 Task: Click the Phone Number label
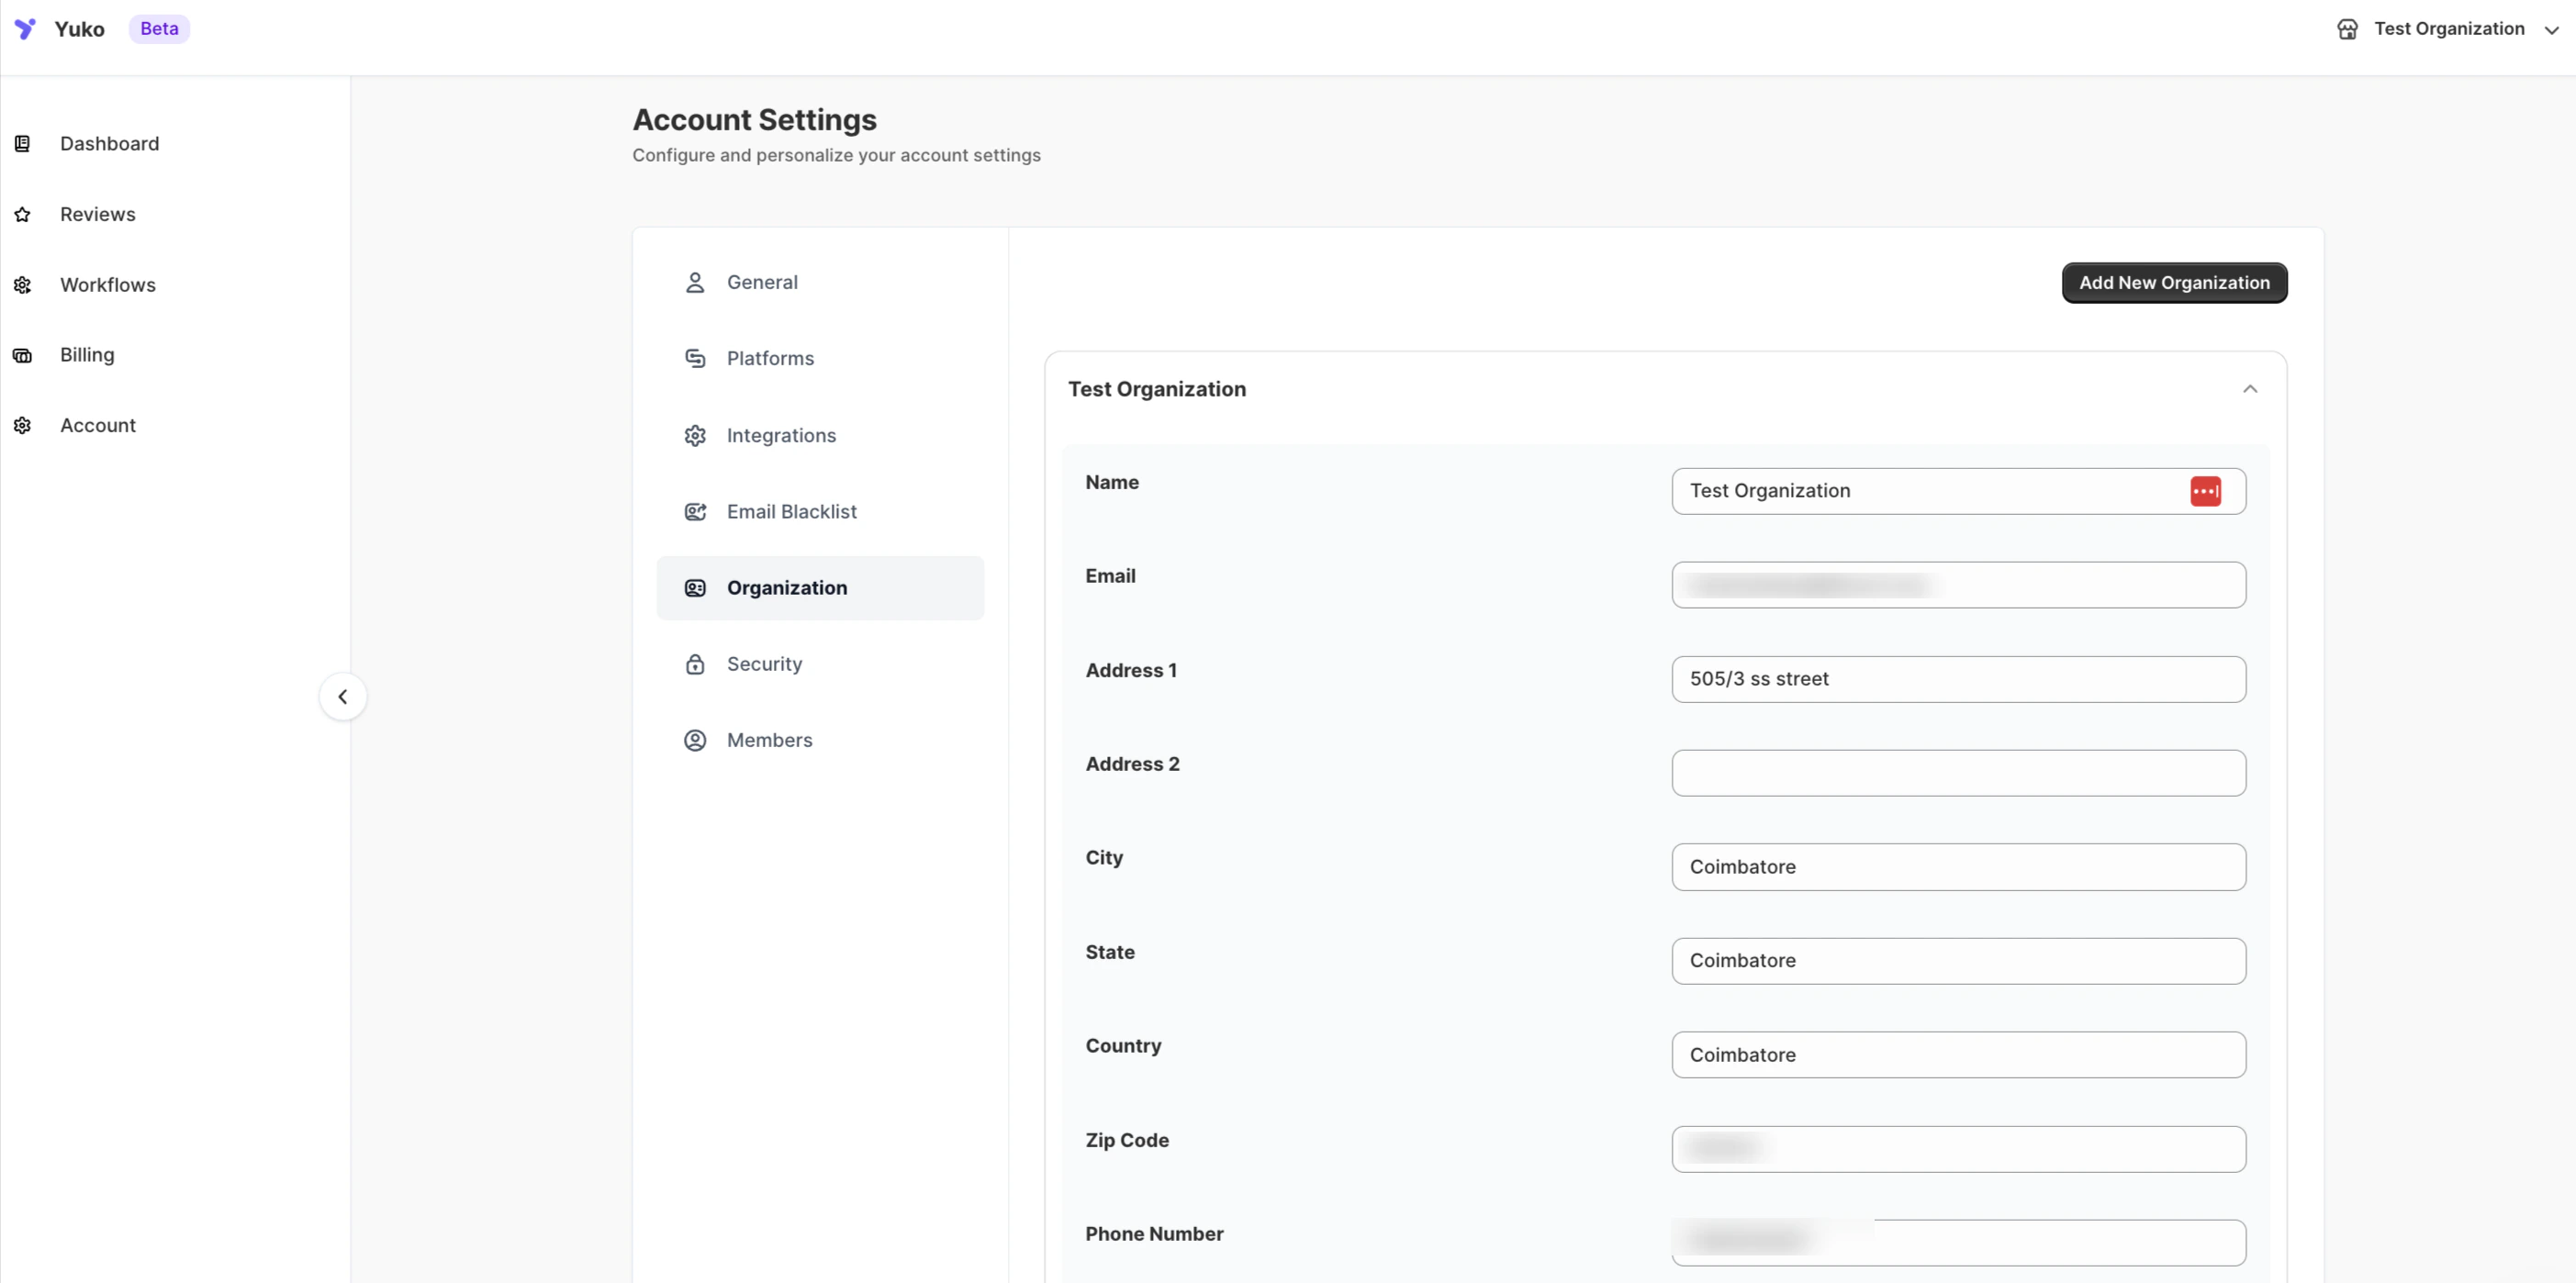(x=1154, y=1234)
